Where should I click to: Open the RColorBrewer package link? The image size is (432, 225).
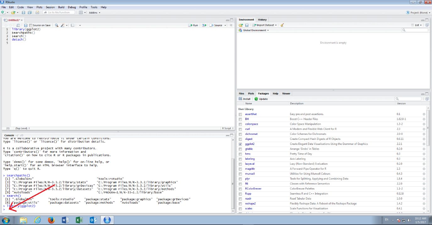[253, 189]
